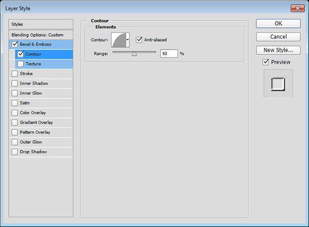Click the Range percentage input field
Viewport: 309px width, 227px height.
(169, 54)
